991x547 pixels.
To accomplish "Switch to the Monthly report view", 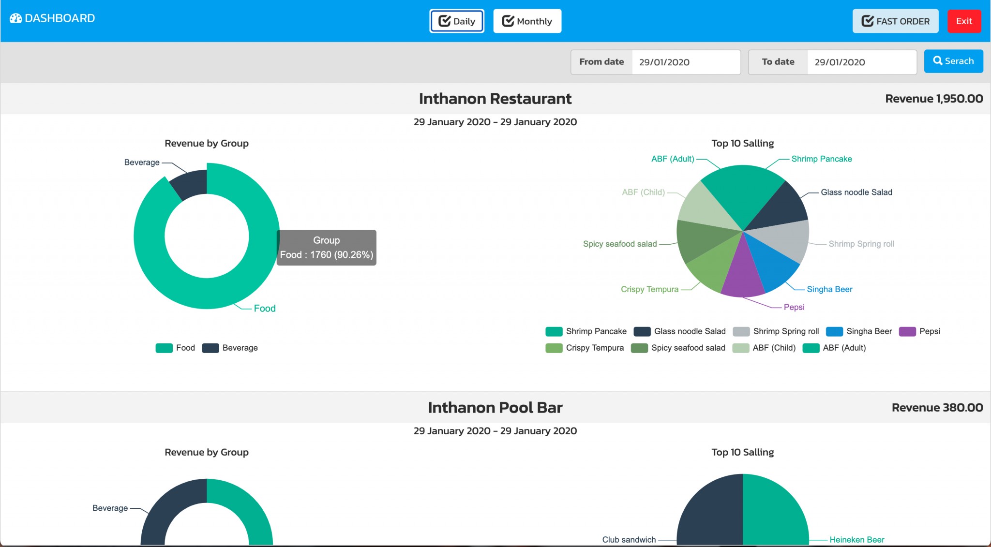I will [x=527, y=21].
